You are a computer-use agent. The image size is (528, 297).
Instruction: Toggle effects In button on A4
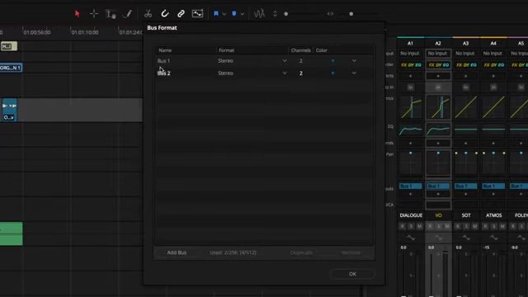click(x=493, y=87)
